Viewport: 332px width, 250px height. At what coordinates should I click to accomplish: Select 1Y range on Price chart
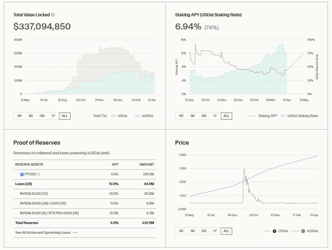click(215, 231)
